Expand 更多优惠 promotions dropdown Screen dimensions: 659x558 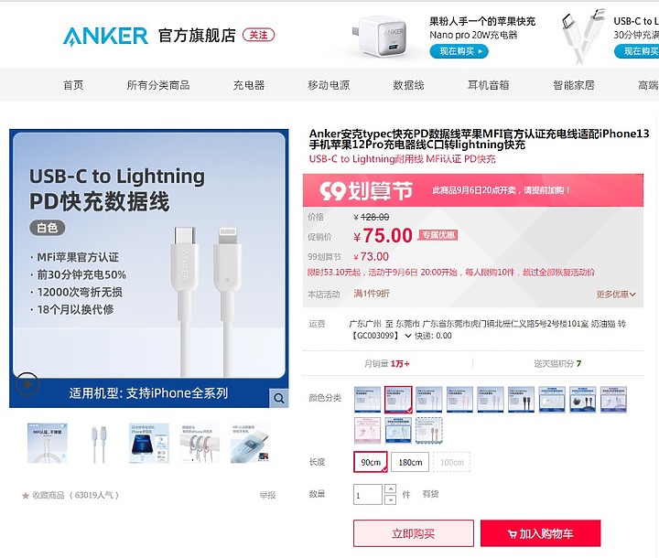coord(616,295)
